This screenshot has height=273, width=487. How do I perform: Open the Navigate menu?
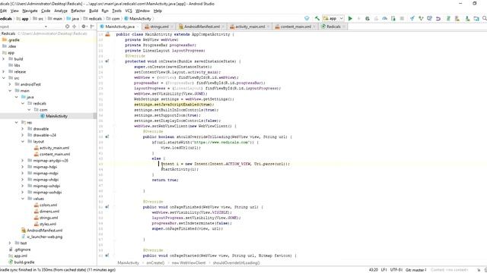pos(30,11)
